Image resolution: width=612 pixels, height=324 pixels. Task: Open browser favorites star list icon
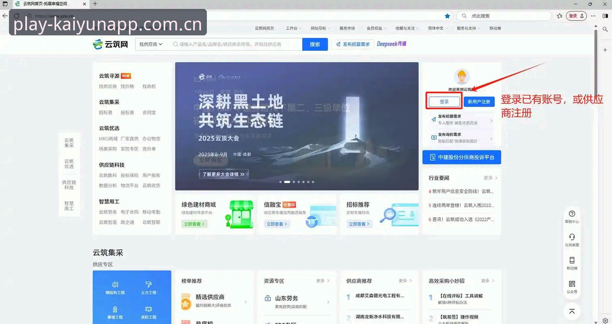559,16
